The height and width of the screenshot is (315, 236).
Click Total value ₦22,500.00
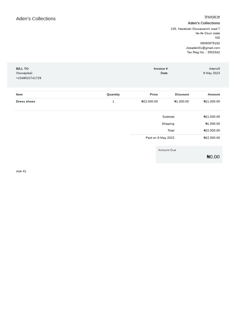click(x=212, y=130)
